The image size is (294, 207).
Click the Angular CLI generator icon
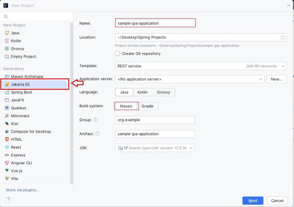[7, 163]
